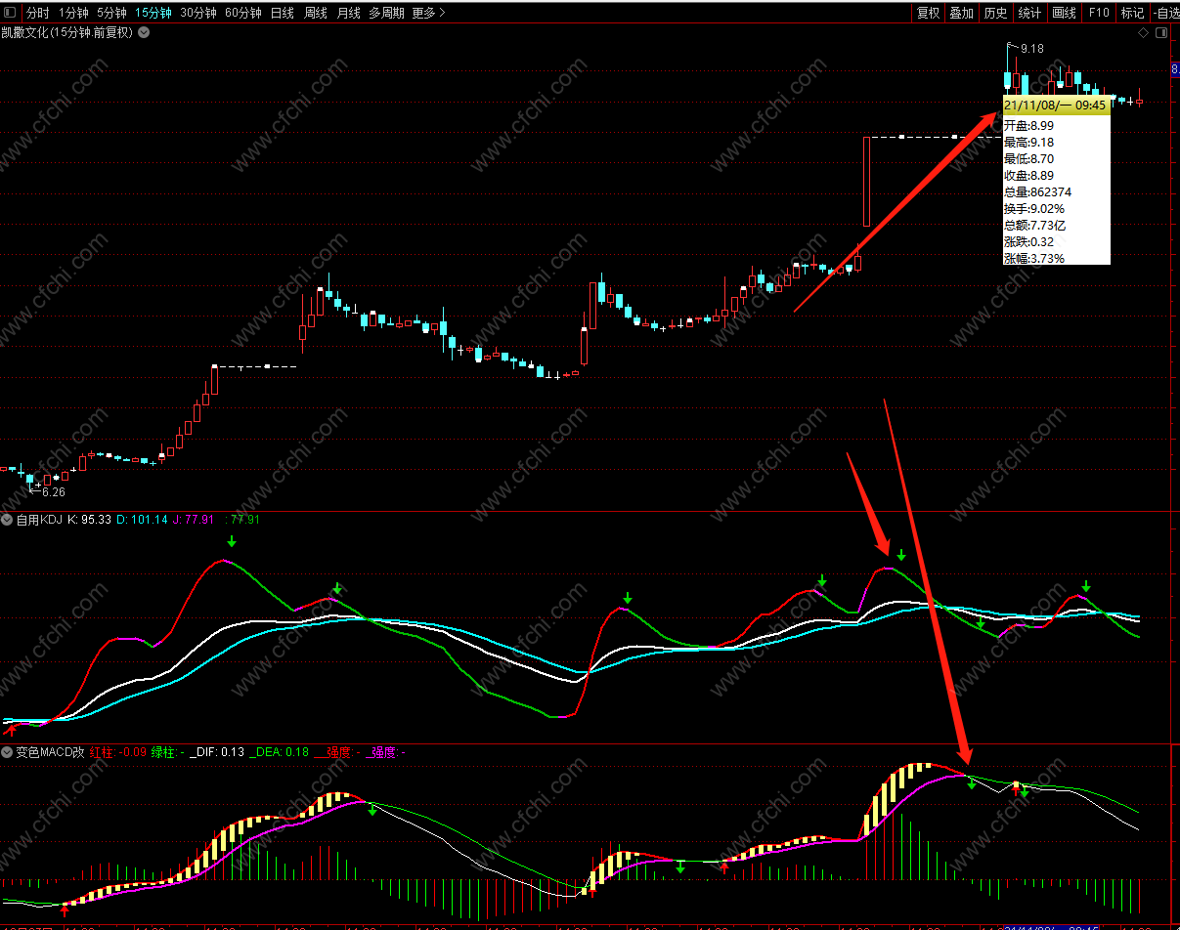Click the 最高:9.18 value in tooltip

point(1028,142)
